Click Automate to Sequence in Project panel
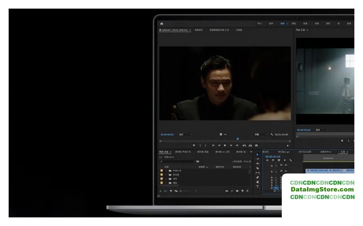The image size is (363, 226). [226, 191]
